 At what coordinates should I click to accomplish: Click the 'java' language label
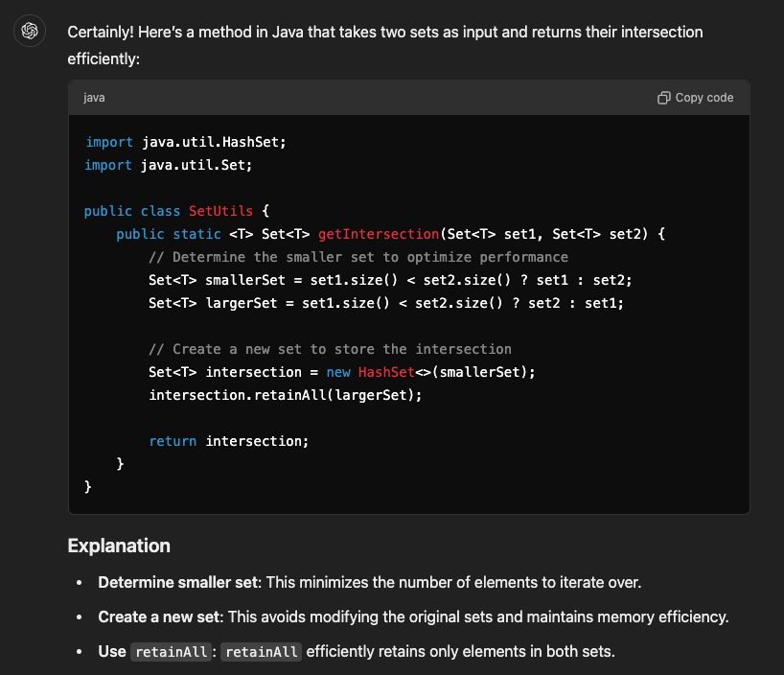pyautogui.click(x=94, y=98)
